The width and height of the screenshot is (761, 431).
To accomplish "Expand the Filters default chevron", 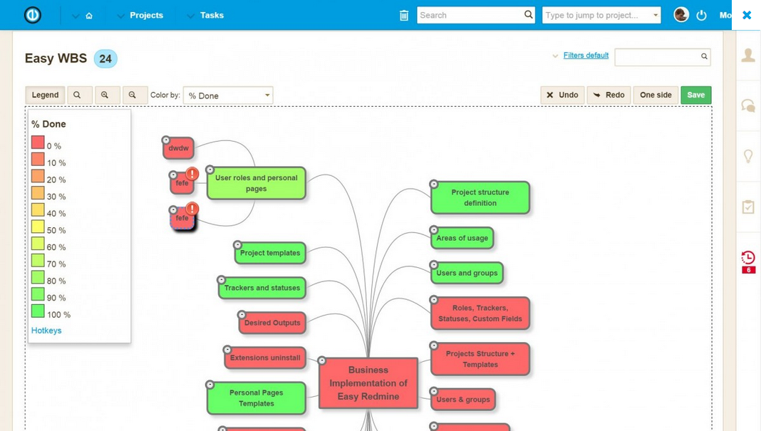I will click(555, 56).
